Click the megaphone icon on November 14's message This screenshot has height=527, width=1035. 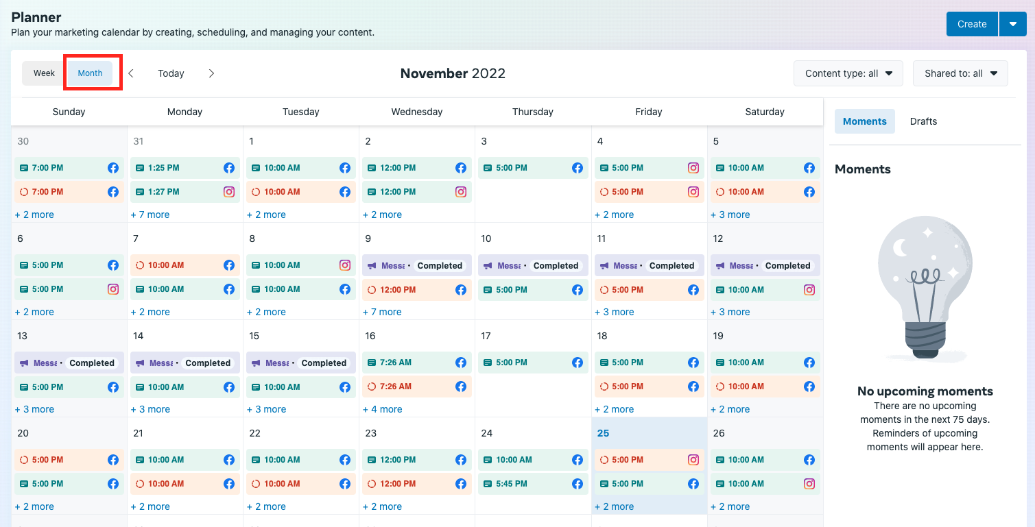pyautogui.click(x=140, y=363)
